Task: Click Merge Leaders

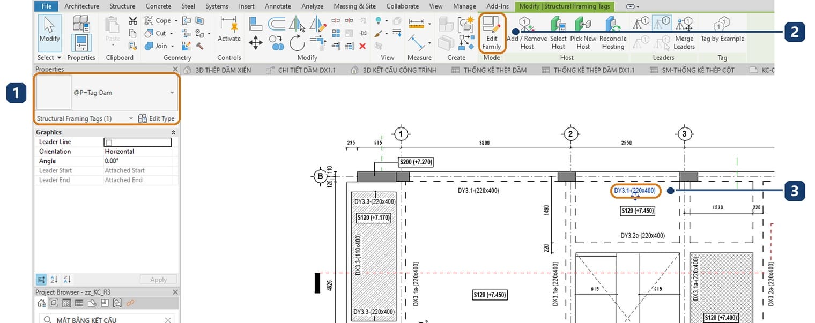Action: (684, 34)
